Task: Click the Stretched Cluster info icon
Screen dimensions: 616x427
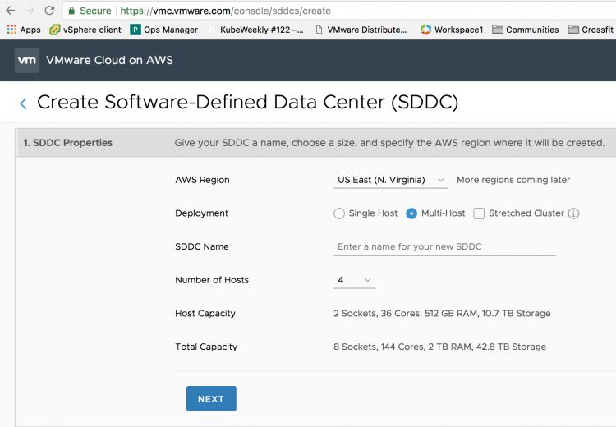Action: coord(574,213)
